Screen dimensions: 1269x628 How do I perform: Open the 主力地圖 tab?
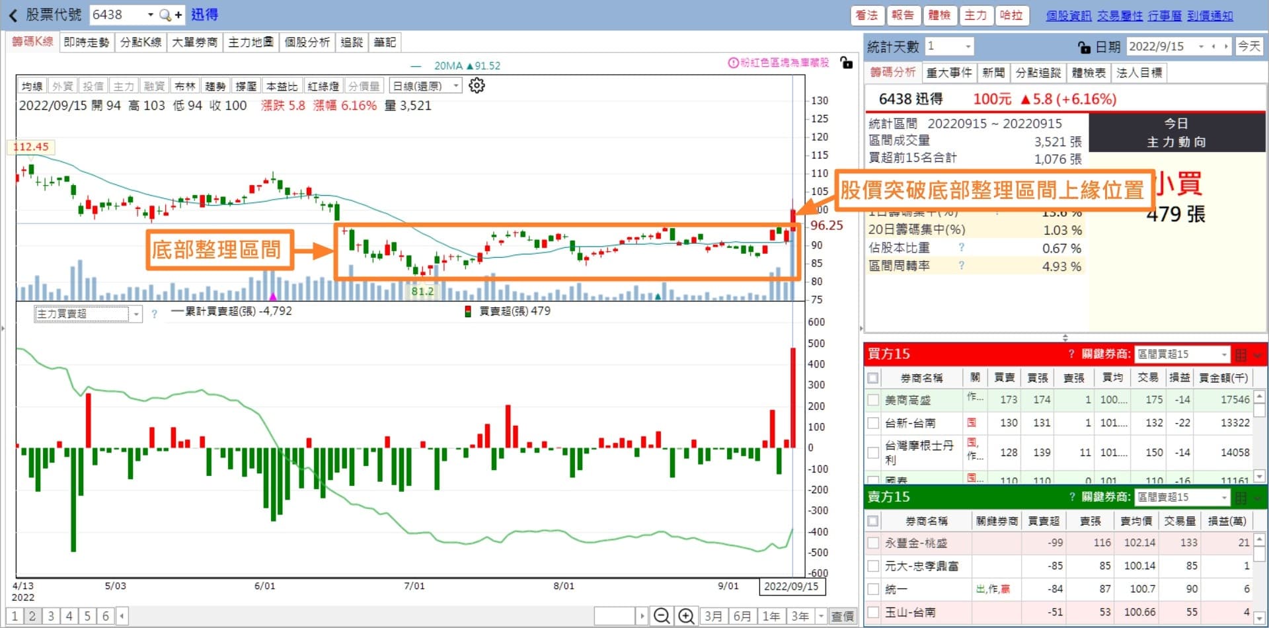(x=250, y=42)
